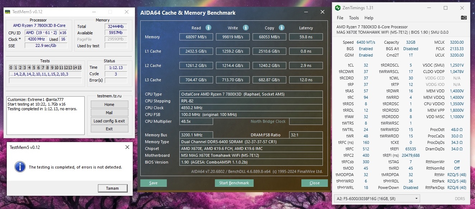Close the AIDA64 benchmark window with X
The width and height of the screenshot is (475, 209).
(323, 12)
